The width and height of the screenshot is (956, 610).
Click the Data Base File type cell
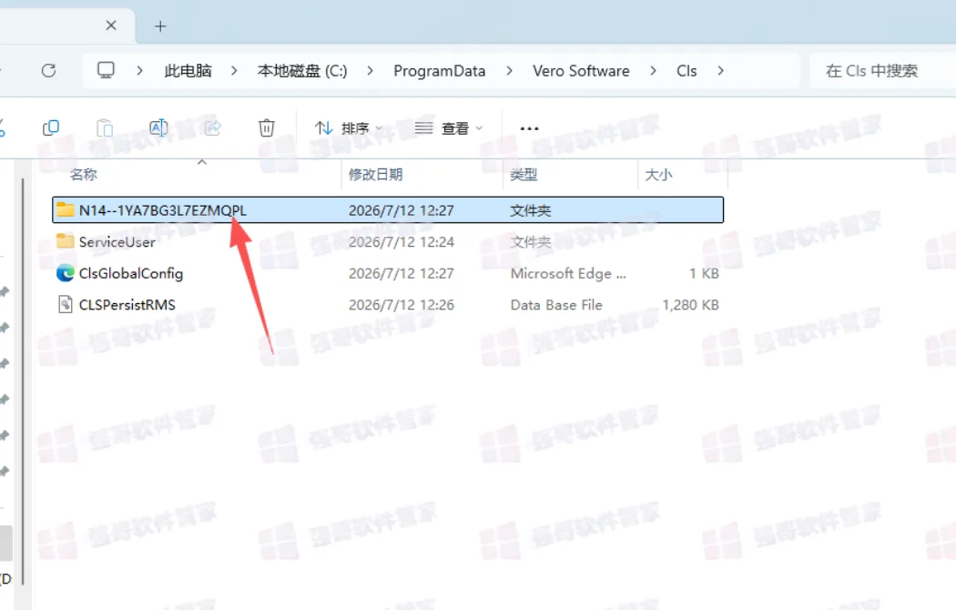tap(556, 305)
